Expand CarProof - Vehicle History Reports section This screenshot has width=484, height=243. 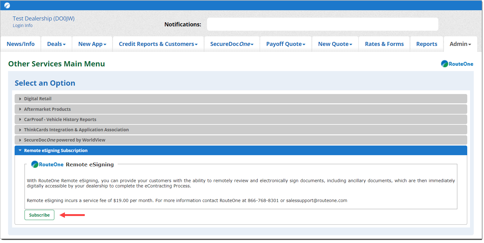pyautogui.click(x=241, y=119)
